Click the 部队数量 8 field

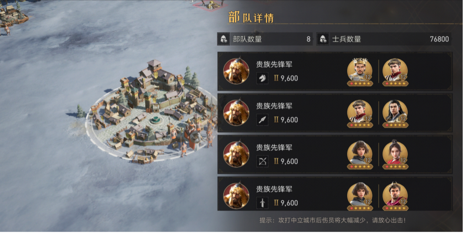point(265,39)
